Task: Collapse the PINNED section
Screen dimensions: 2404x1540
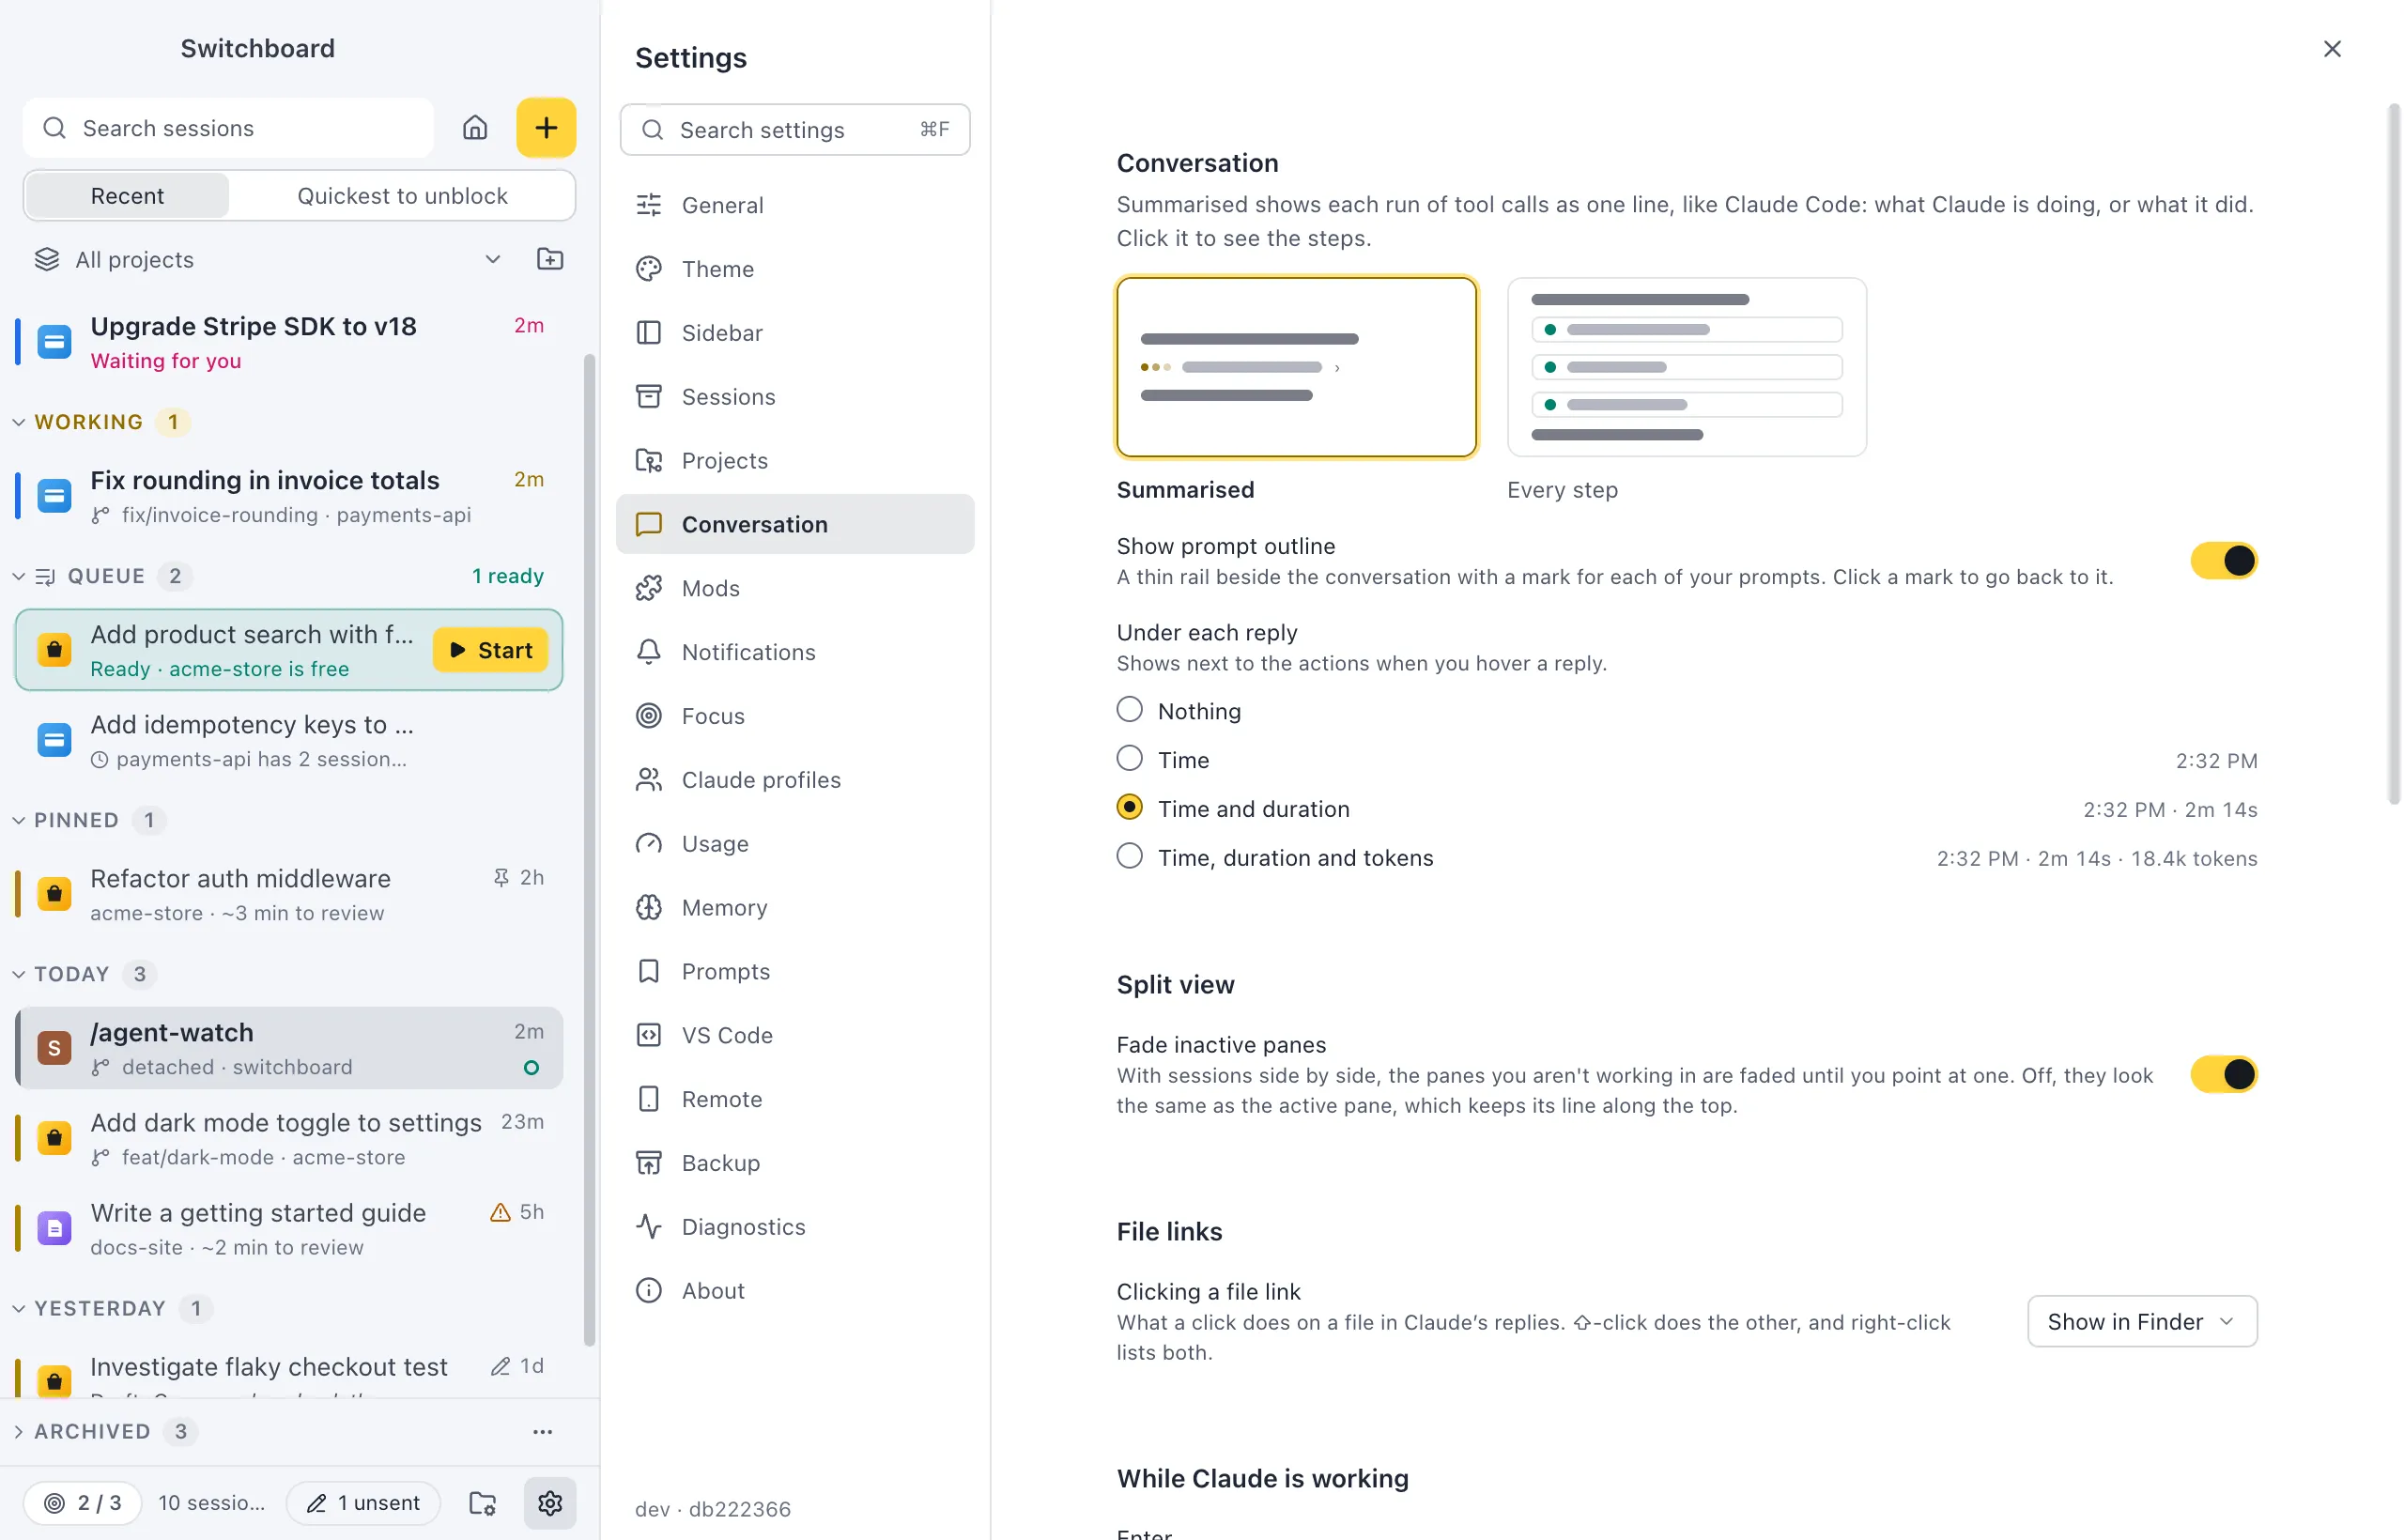Action: 19,820
